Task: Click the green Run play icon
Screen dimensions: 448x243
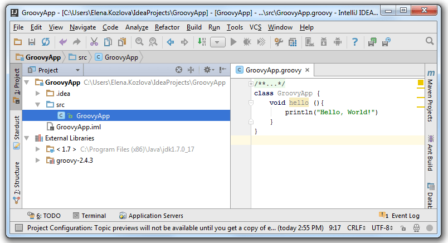Action: [x=233, y=42]
